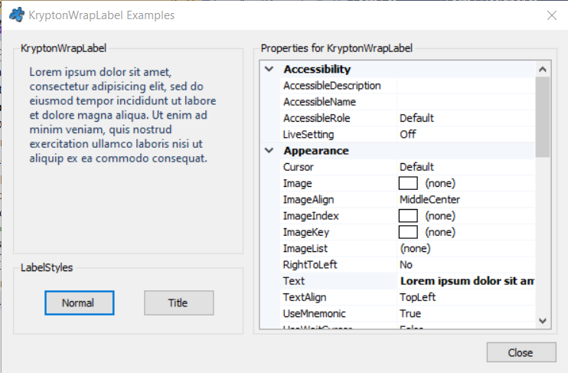Click the ImageList value (none)
Image resolution: width=568 pixels, height=373 pixels.
415,249
